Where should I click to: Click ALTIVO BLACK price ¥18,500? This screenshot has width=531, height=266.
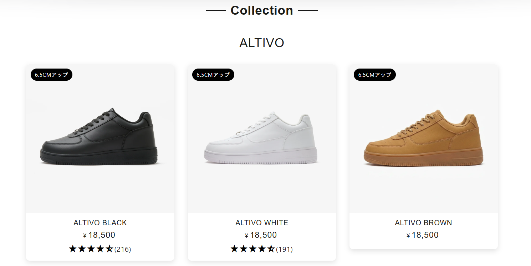coord(99,235)
